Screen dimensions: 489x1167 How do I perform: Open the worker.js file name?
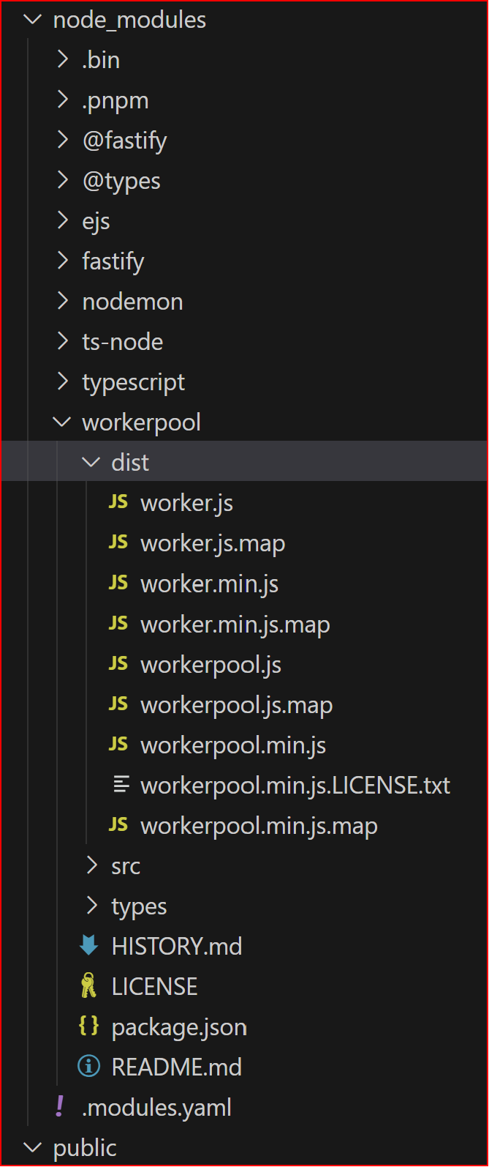(186, 504)
